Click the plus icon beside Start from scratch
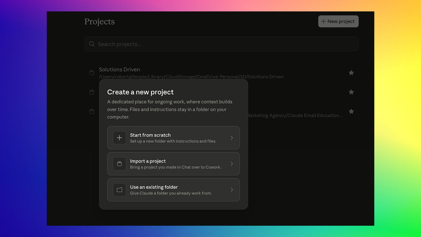Screen dimensions: 421x237 coord(119,138)
